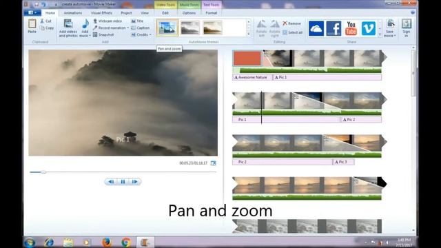Image resolution: width=441 pixels, height=248 pixels.
Task: Click Movie Maker taskbar button
Action: pos(145,242)
